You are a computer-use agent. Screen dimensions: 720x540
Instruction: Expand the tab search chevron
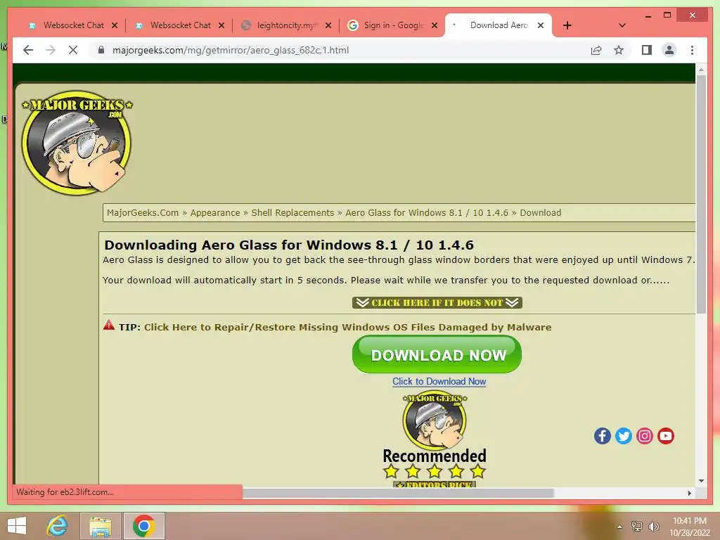pyautogui.click(x=622, y=25)
